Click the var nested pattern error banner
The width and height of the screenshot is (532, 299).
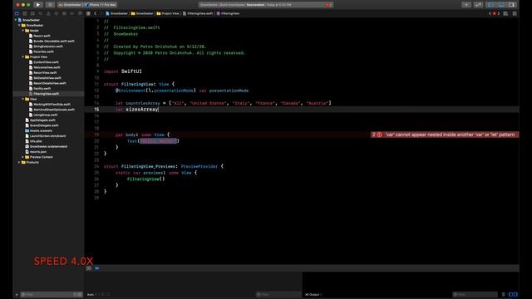(x=445, y=135)
